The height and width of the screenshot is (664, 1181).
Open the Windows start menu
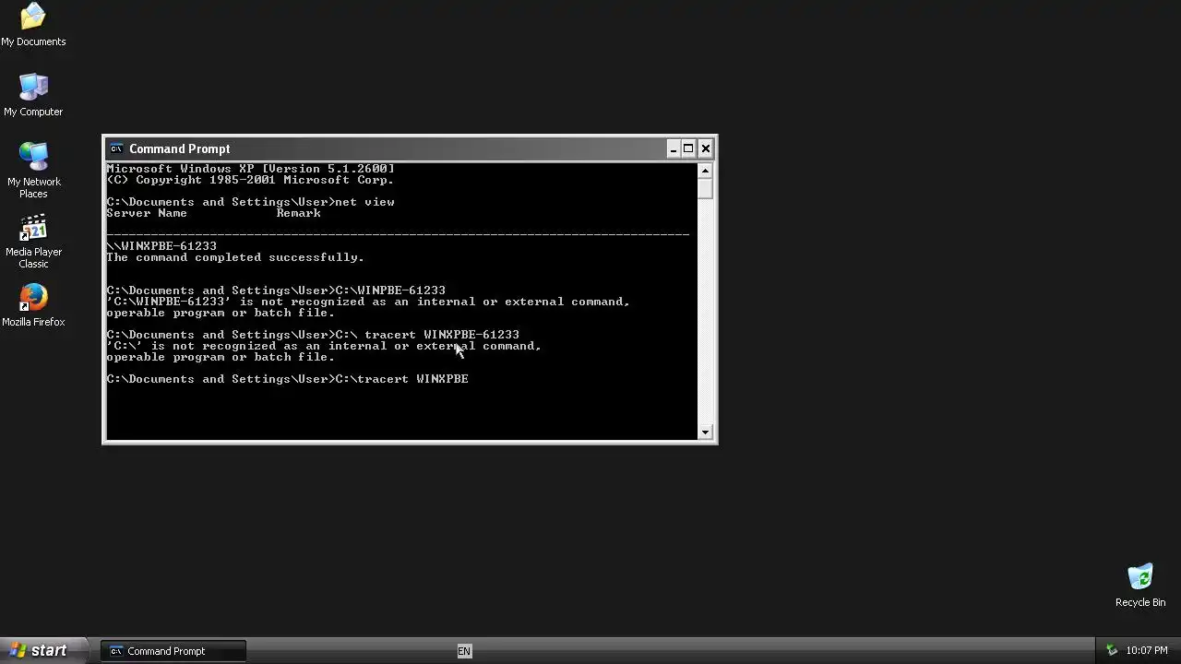coord(43,650)
